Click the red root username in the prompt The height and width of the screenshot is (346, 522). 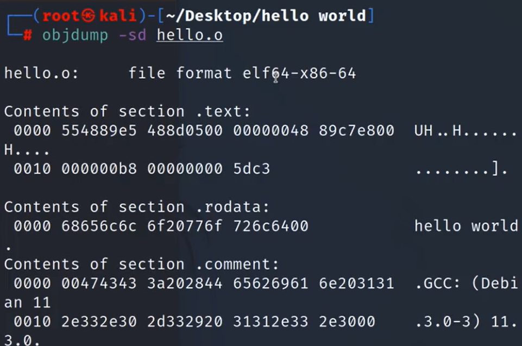[x=61, y=16]
